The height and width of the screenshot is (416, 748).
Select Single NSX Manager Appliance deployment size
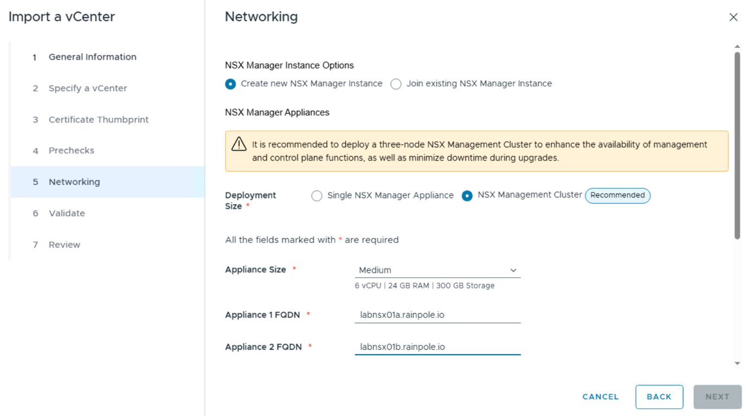317,195
